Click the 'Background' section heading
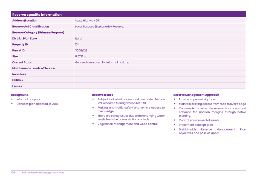The image size is (257, 182). (20, 95)
